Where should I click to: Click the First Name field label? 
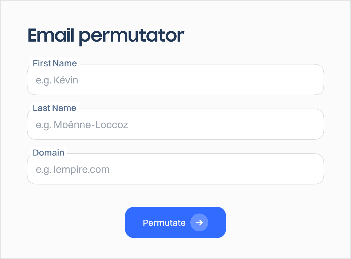pos(55,63)
